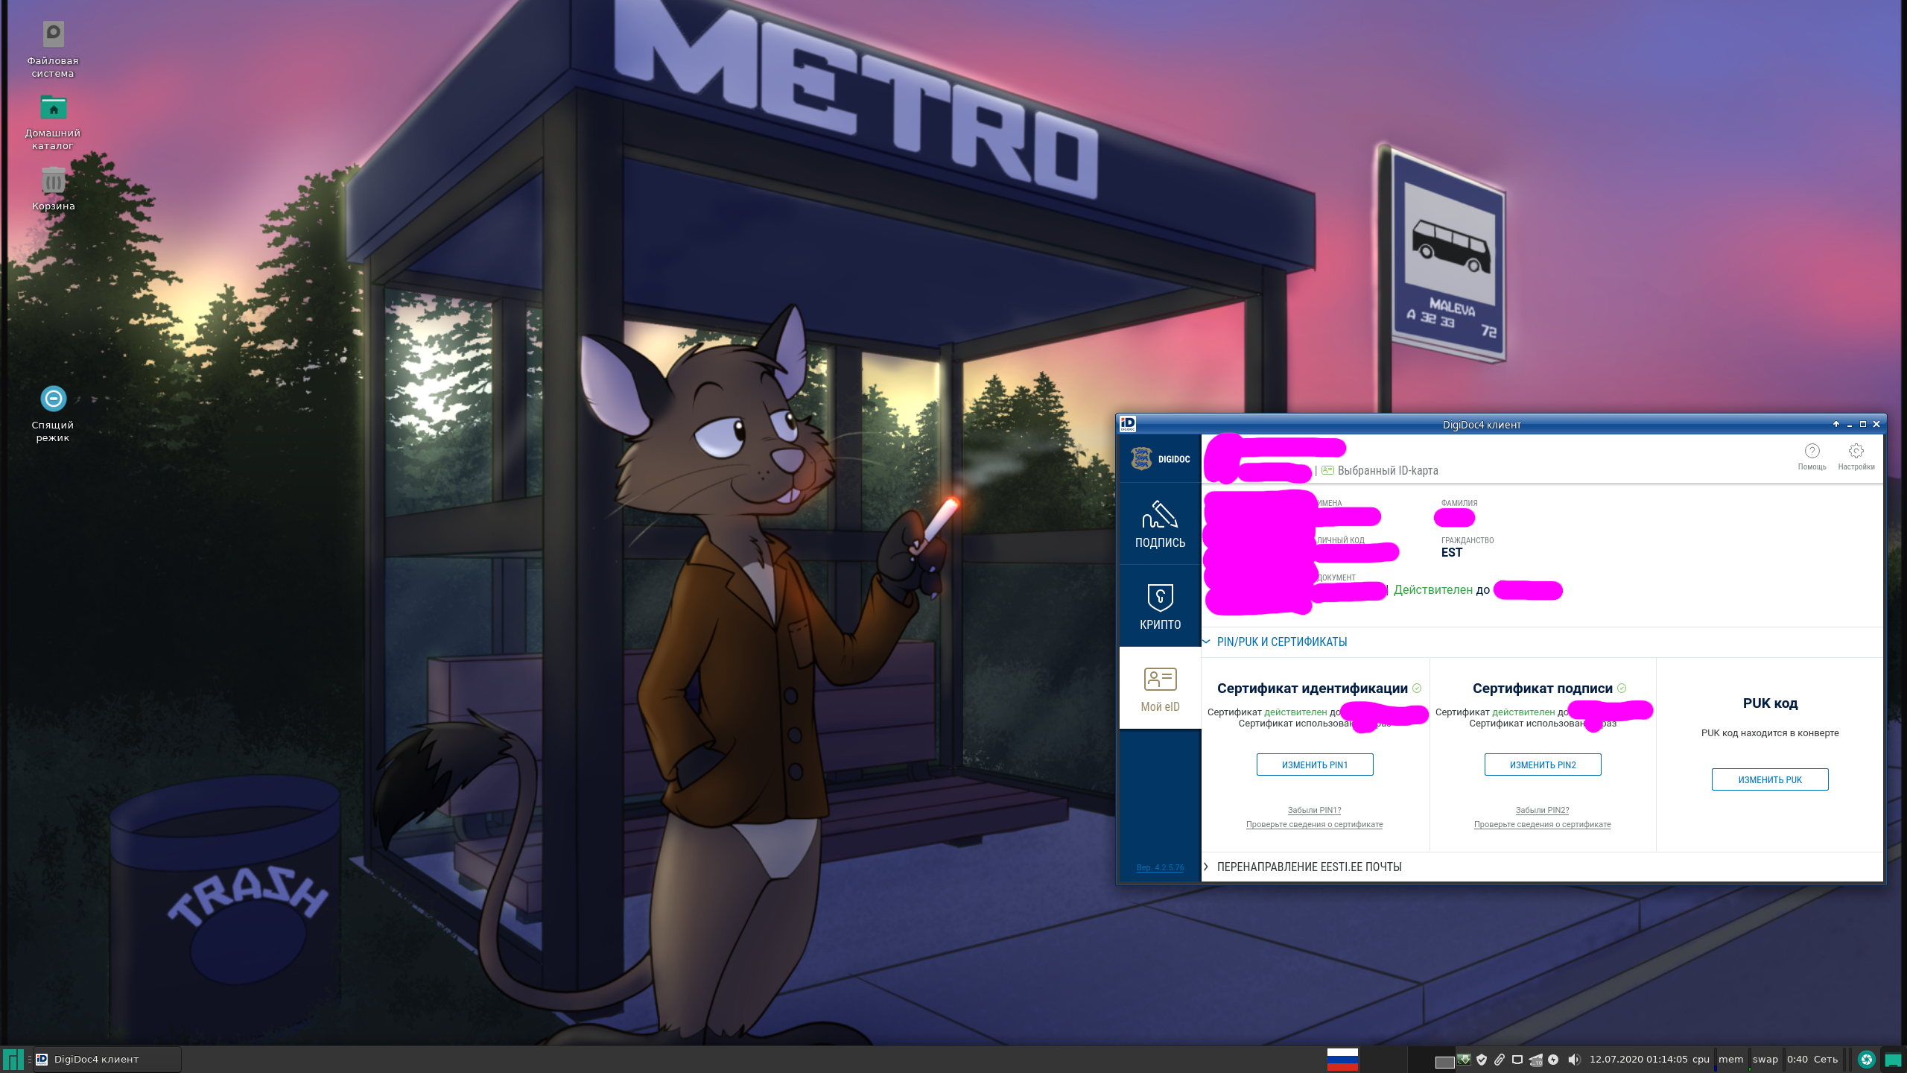The width and height of the screenshot is (1907, 1073).
Task: Maximize the DigiDoc4 клиент window
Action: (x=1863, y=424)
